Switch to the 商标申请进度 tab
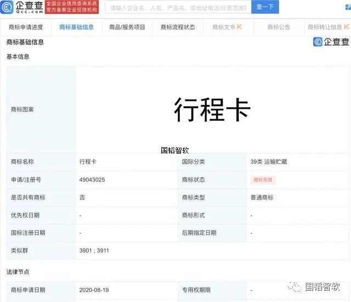 (x=26, y=27)
